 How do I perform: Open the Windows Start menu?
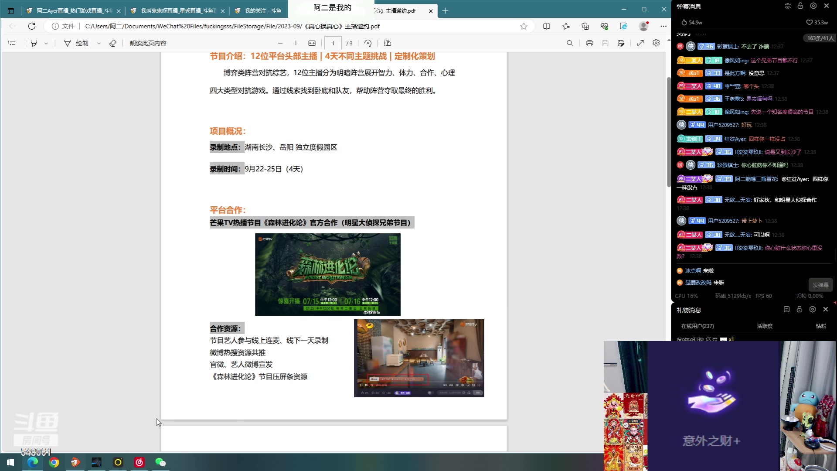(10, 462)
